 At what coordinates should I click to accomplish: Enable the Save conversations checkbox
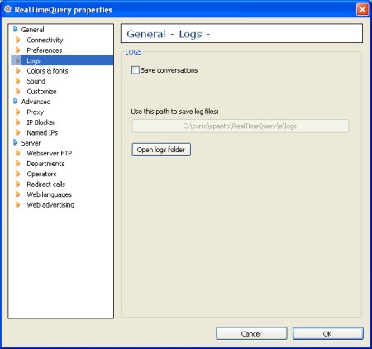[136, 70]
